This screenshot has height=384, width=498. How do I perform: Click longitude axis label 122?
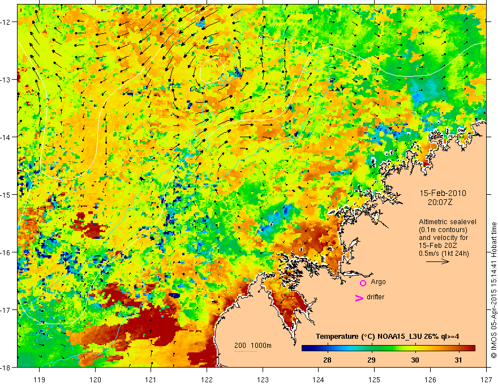click(x=207, y=379)
